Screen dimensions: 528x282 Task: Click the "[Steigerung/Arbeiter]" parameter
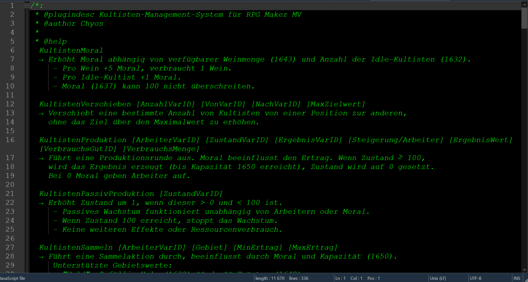click(x=396, y=140)
